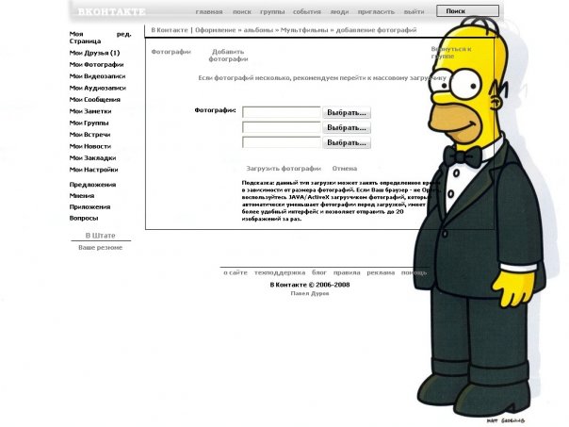The image size is (569, 427).
Task: Open Моя Страница in left sidebar
Action: (86, 38)
